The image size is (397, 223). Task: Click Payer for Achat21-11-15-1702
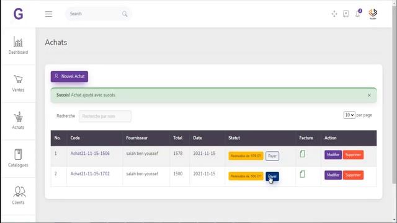272,176
